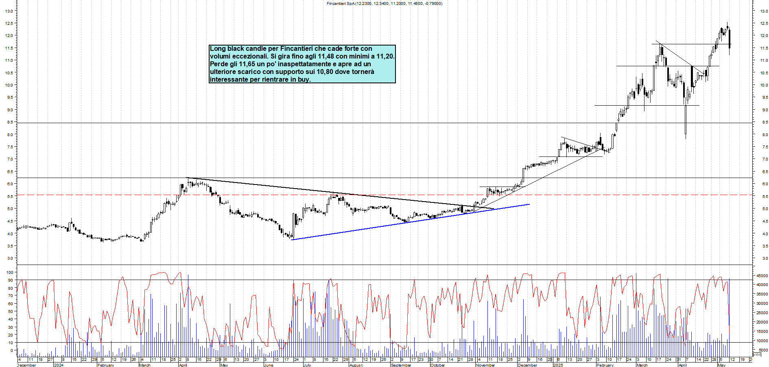Click the 20000 volume axis label
The height and width of the screenshot is (367, 769).
coord(762,322)
